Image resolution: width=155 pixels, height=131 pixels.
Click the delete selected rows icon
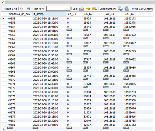(x=94, y=9)
